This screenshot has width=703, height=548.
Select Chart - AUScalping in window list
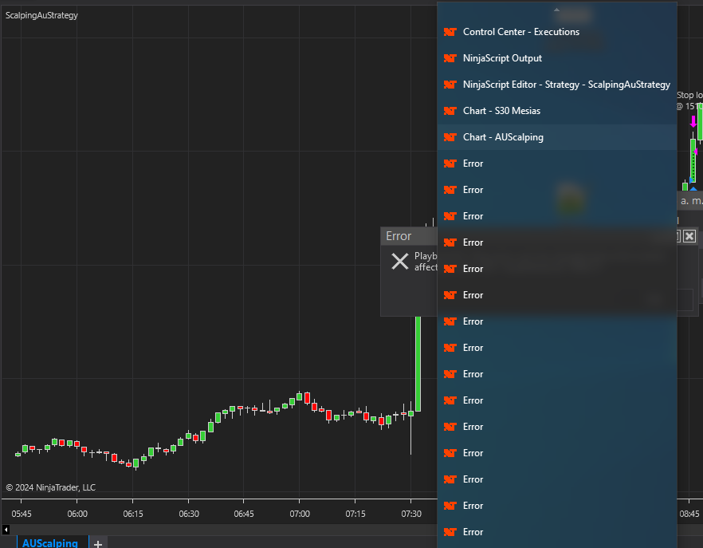(x=557, y=137)
